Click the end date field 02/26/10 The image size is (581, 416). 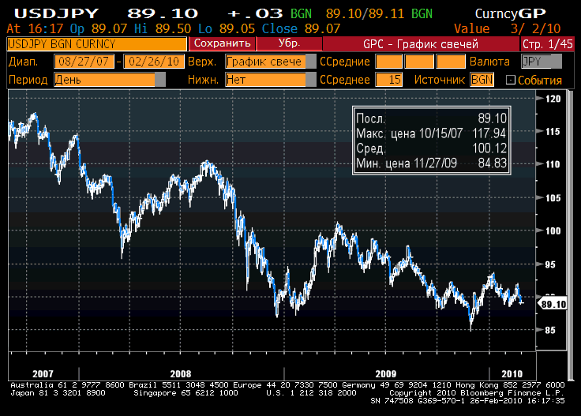click(x=154, y=62)
